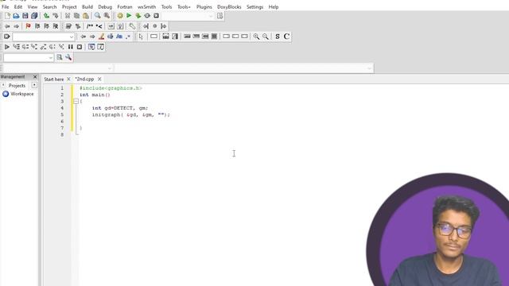The height and width of the screenshot is (286, 509).
Task: Open the search text combo box
Action: pyautogui.click(x=44, y=37)
